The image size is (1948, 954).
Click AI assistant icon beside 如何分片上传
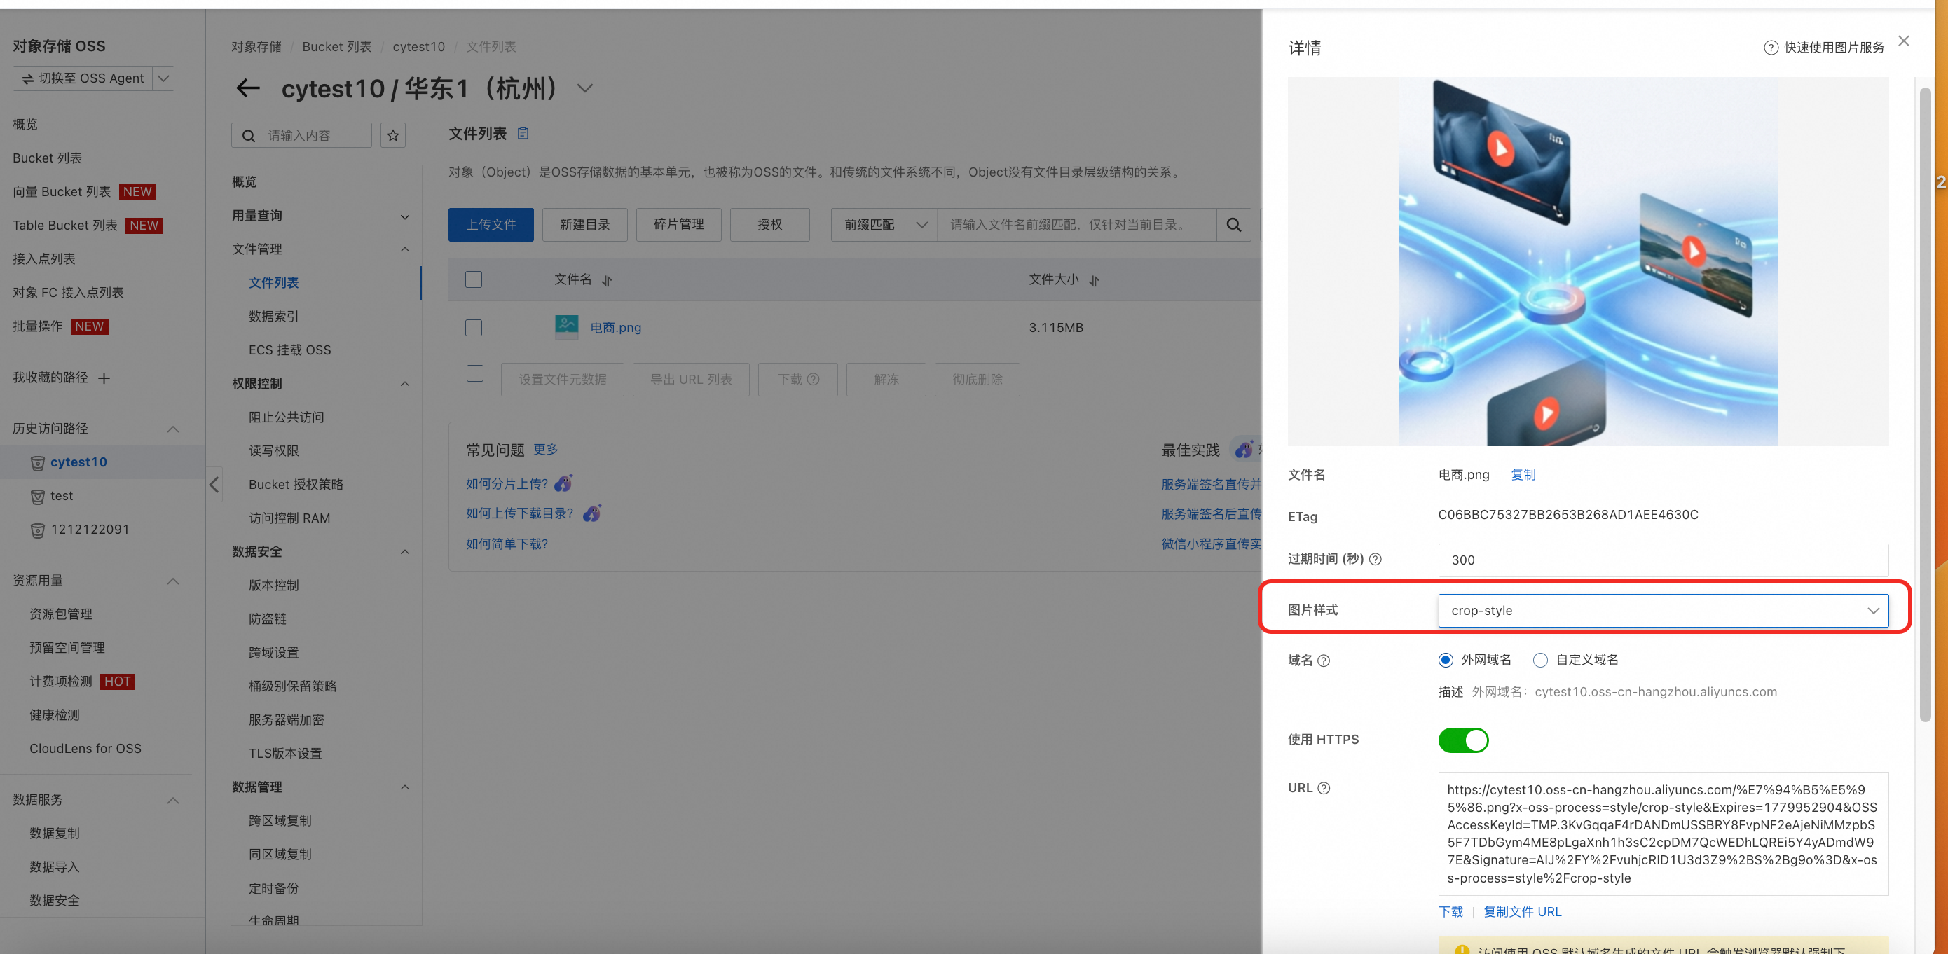coord(563,483)
